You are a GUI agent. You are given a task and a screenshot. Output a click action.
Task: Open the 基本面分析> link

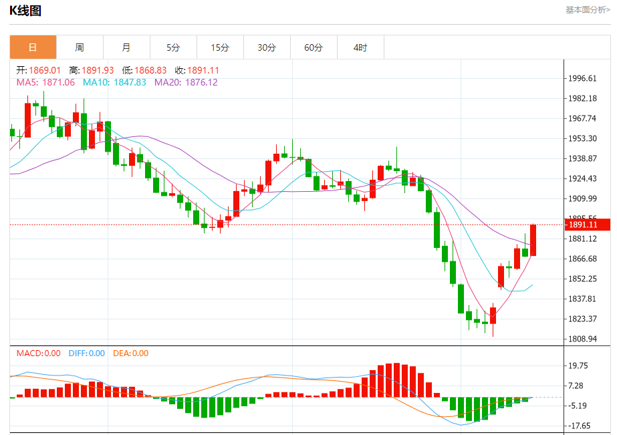(x=588, y=10)
